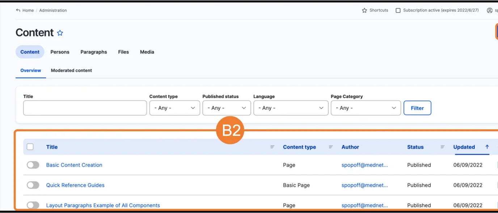Viewport: 498px width, 213px height.
Task: Switch to the Files tab
Action: coord(123,52)
